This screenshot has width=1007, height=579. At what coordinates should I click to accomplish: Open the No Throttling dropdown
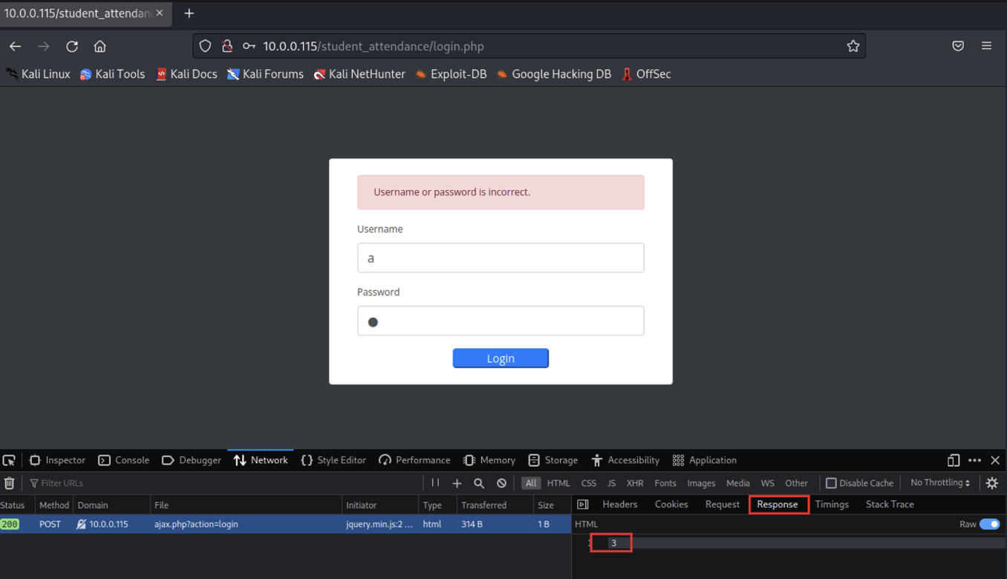[940, 482]
